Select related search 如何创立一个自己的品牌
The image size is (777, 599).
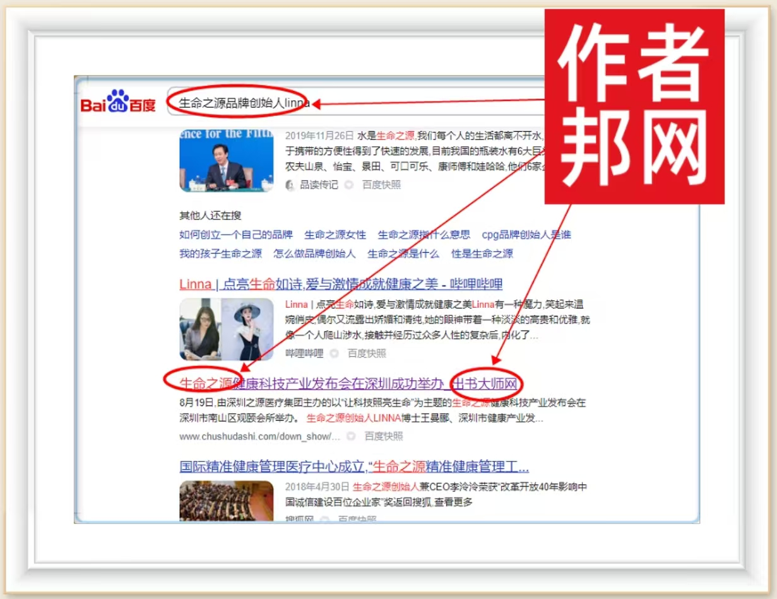tap(235, 235)
